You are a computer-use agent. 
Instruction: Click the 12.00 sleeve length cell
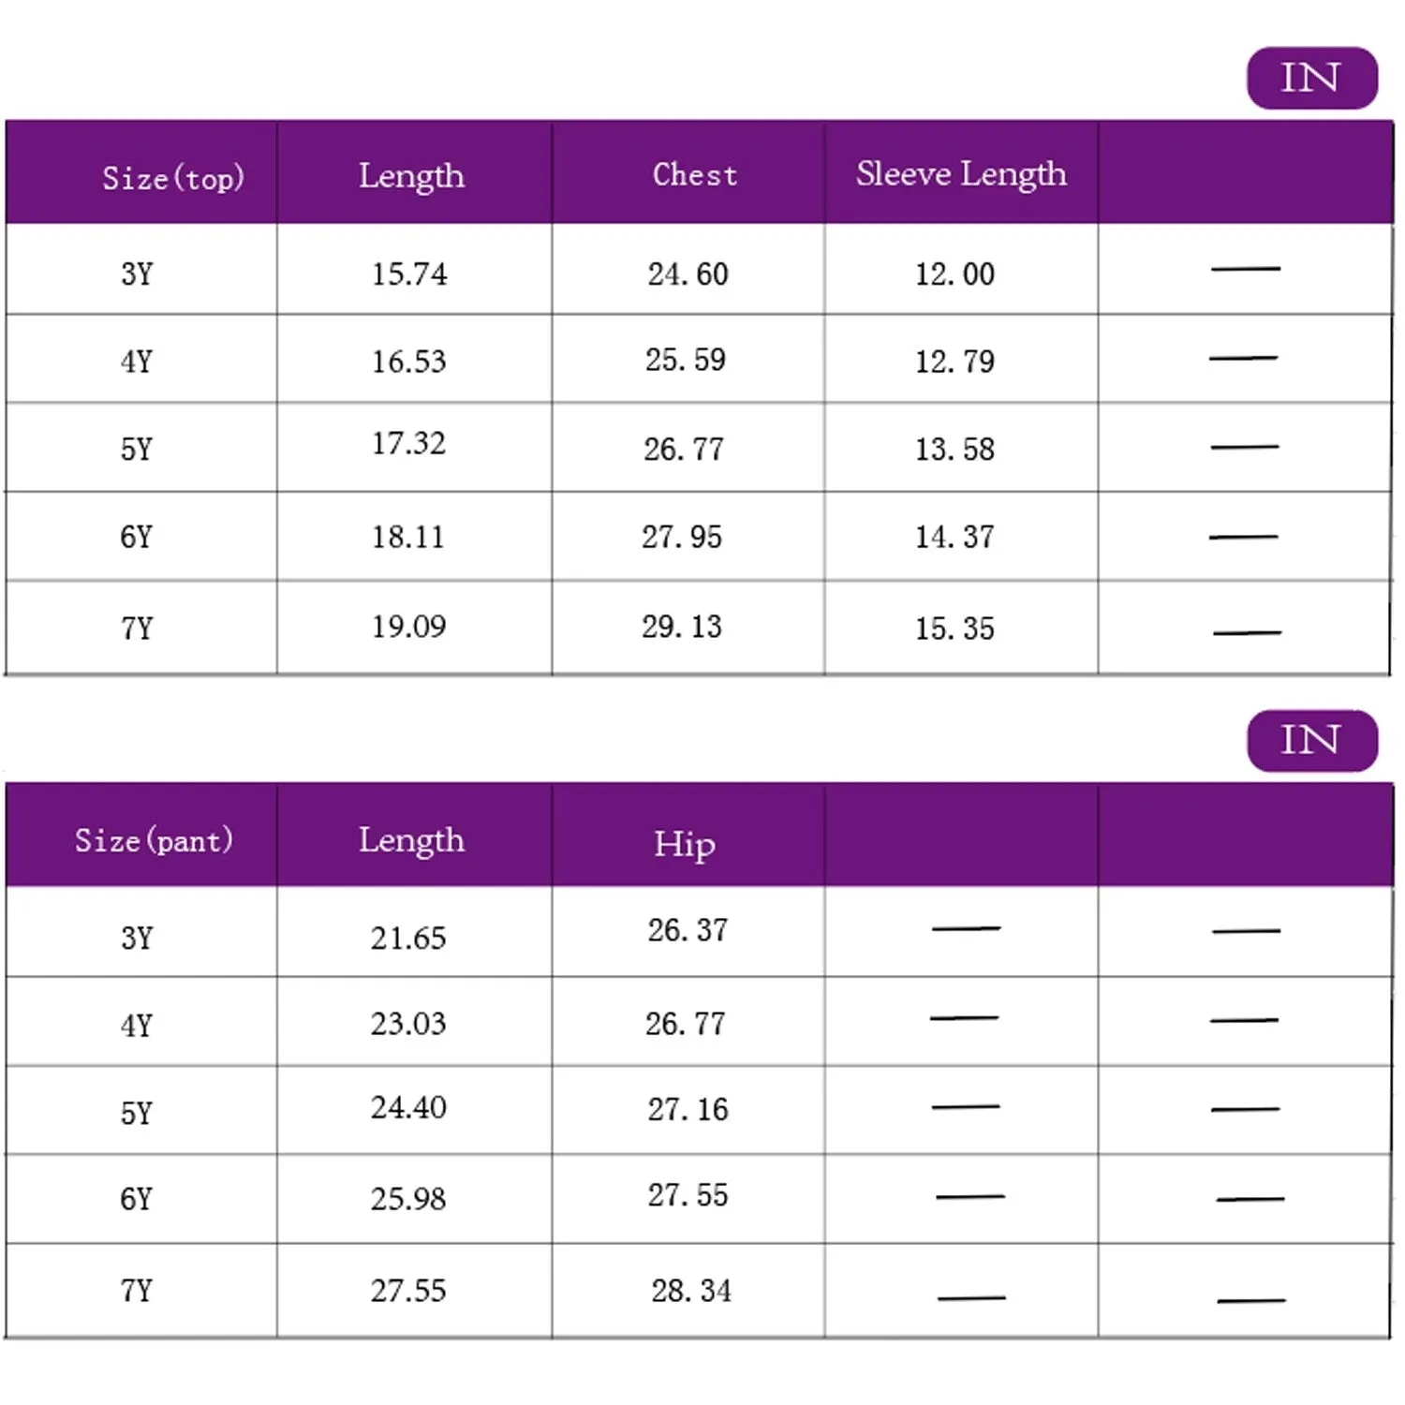[x=954, y=274]
